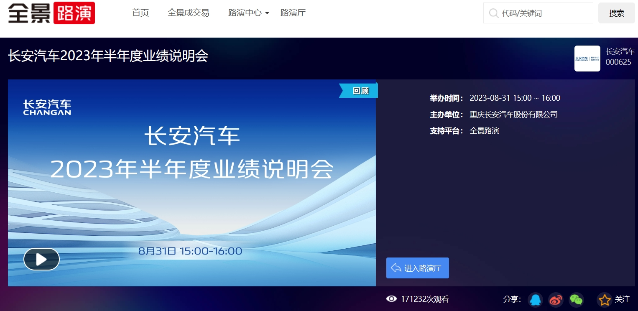Image resolution: width=638 pixels, height=311 pixels.
Task: Expand the 路演中心 dropdown arrow
Action: 267,13
